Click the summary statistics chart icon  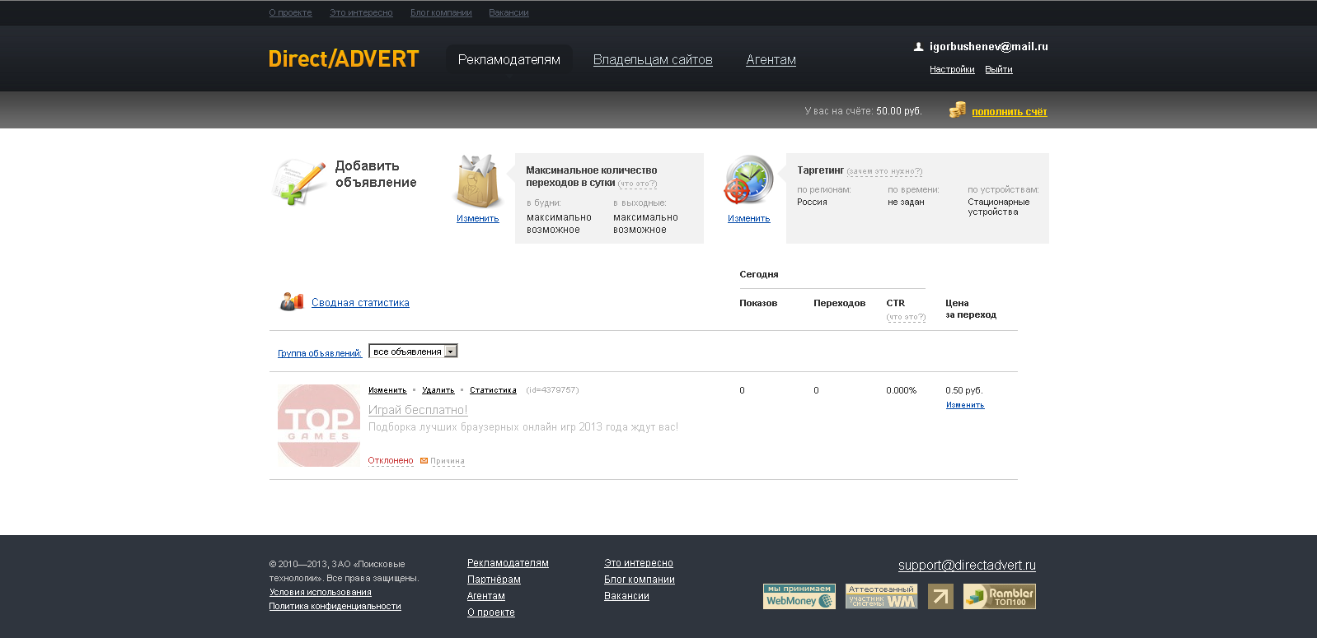tap(292, 301)
